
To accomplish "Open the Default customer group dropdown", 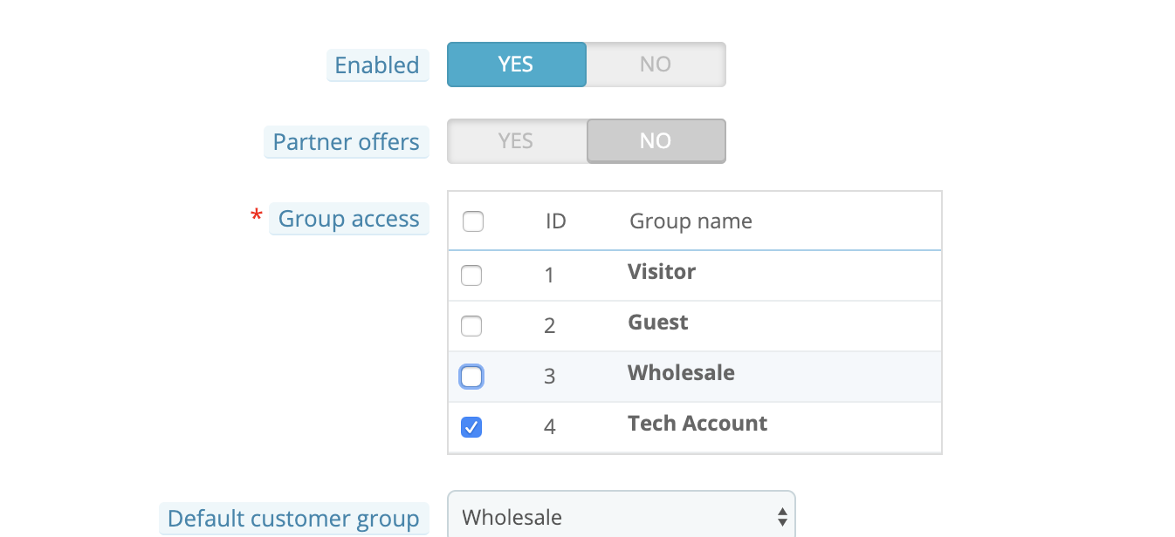I will click(x=621, y=517).
